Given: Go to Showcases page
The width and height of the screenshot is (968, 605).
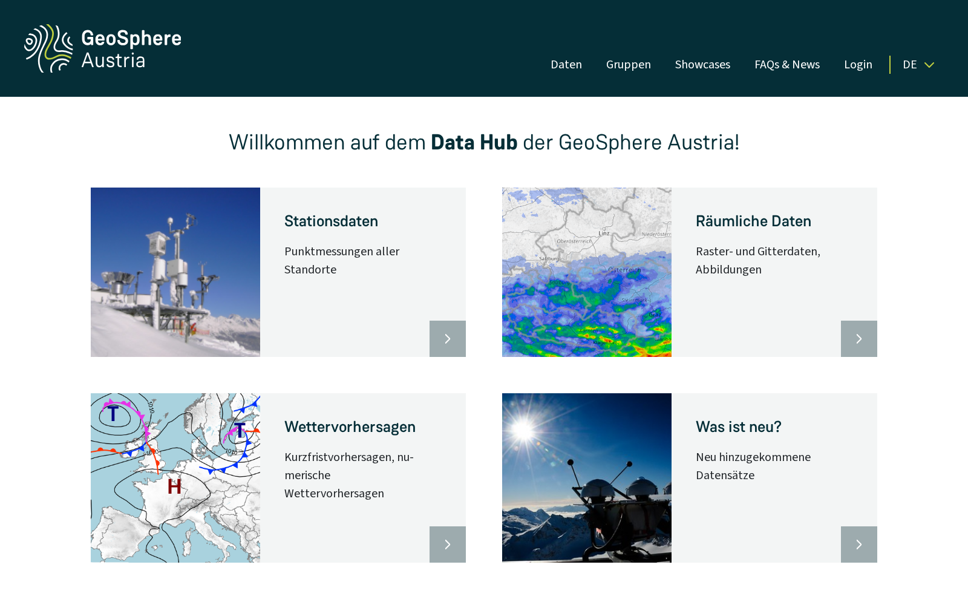Looking at the screenshot, I should click(702, 64).
